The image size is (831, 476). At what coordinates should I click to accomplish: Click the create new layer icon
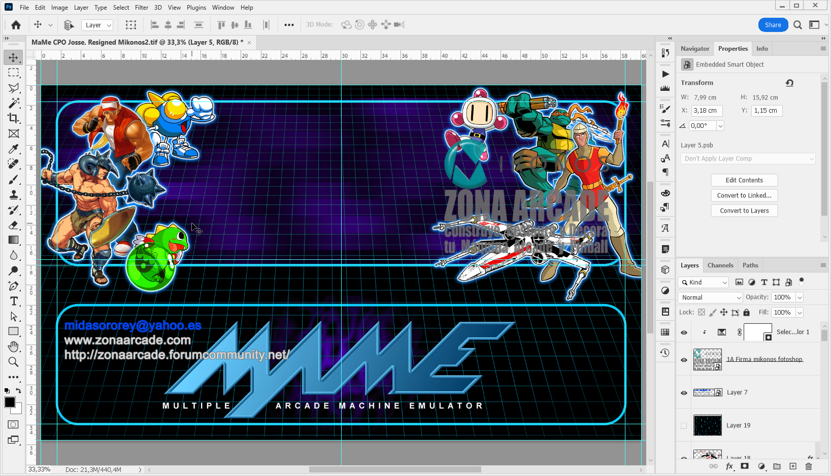click(793, 466)
